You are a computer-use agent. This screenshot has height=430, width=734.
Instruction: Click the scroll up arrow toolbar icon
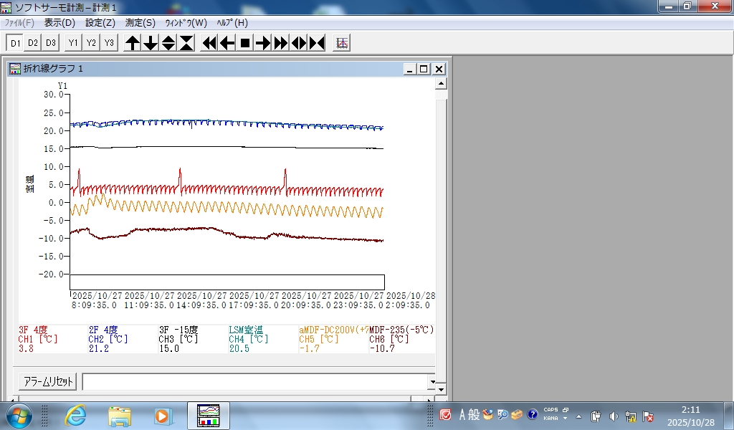click(133, 43)
